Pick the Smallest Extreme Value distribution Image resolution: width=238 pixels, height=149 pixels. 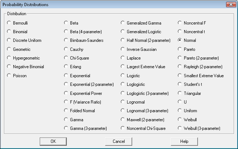pyautogui.click(x=180, y=76)
